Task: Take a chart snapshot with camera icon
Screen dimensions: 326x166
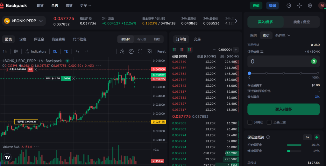Action: (149, 51)
